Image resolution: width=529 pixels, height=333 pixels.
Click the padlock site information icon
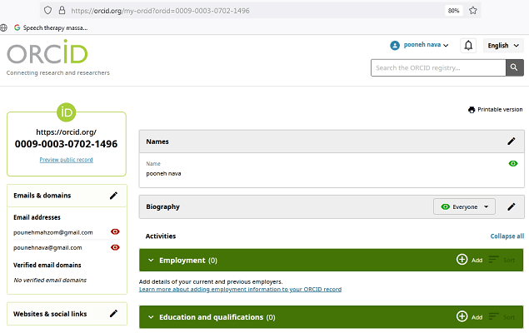[x=62, y=11]
